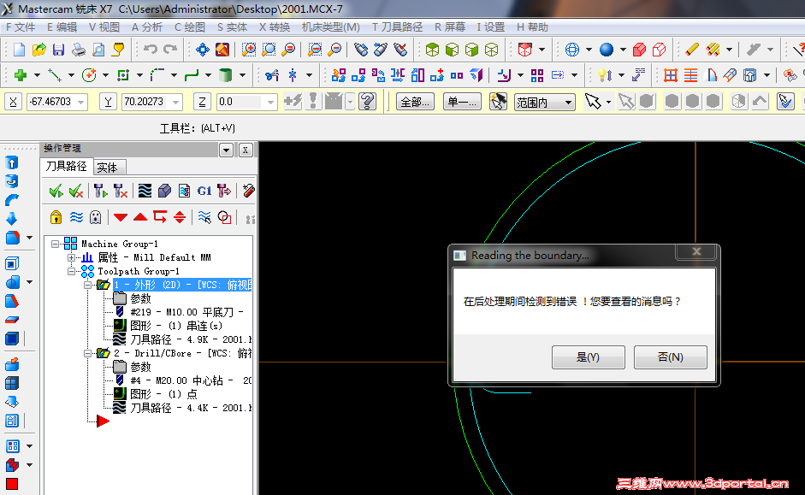The height and width of the screenshot is (495, 805).
Task: Select #219 M10.00 平底刀 tool entry
Action: click(186, 312)
